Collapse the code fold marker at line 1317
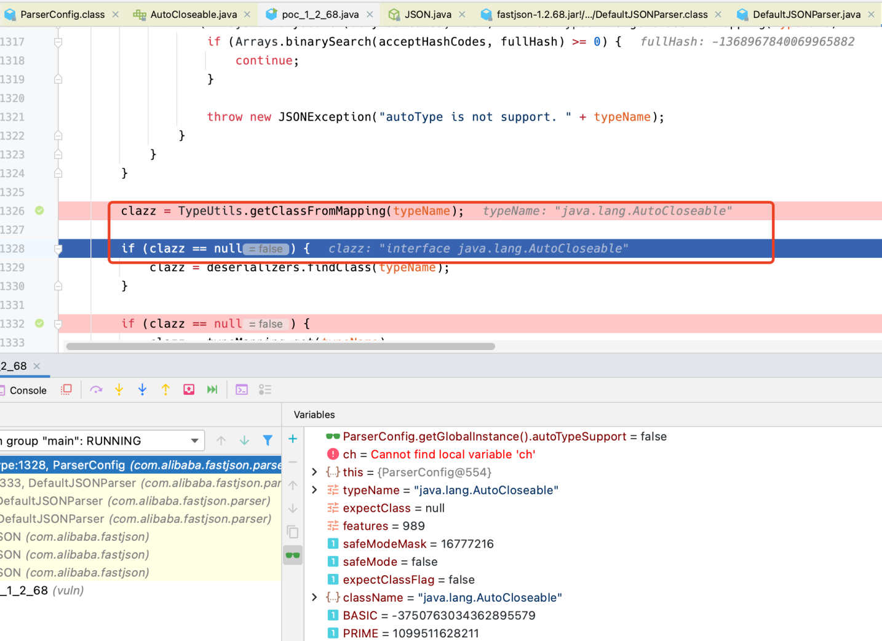This screenshot has height=641, width=882. click(58, 42)
